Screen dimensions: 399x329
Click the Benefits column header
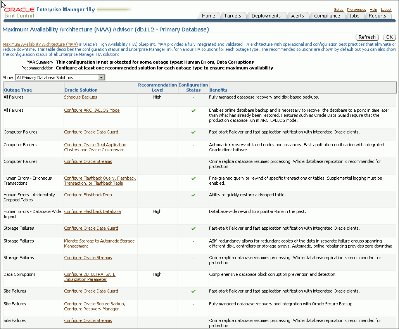point(218,90)
